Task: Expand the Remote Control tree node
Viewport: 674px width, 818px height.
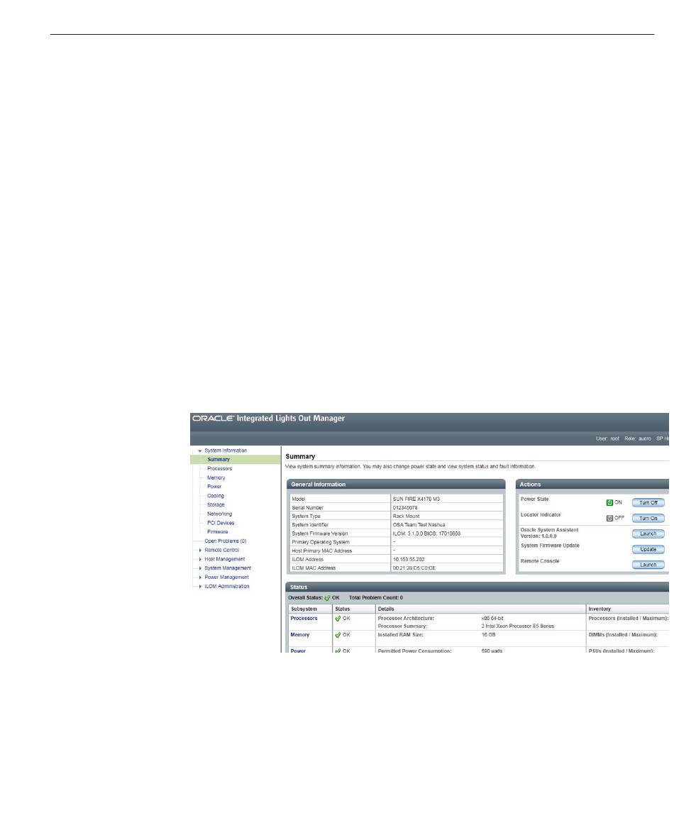Action: [200, 551]
